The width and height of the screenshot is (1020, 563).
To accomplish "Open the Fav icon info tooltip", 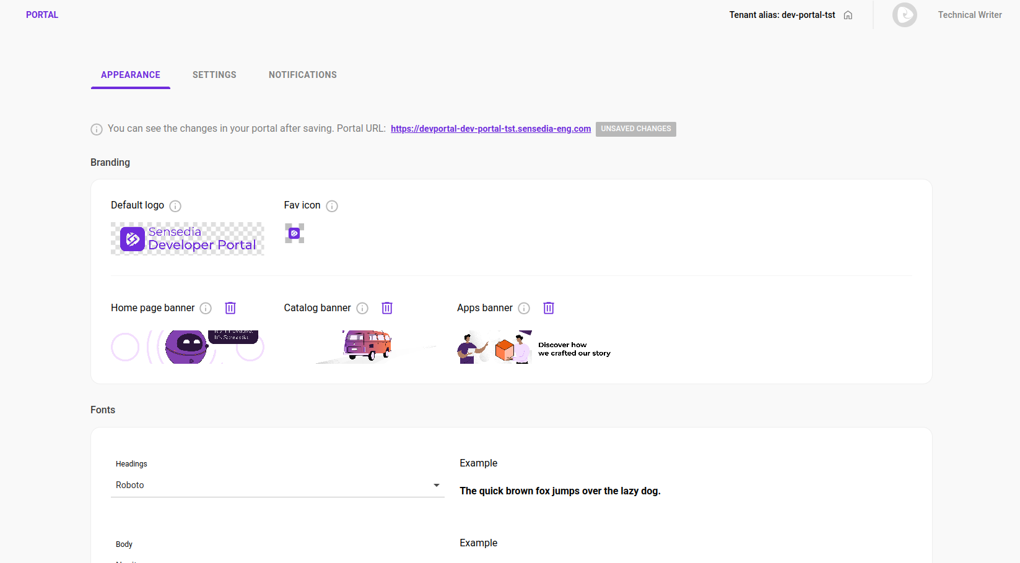I will pyautogui.click(x=332, y=205).
